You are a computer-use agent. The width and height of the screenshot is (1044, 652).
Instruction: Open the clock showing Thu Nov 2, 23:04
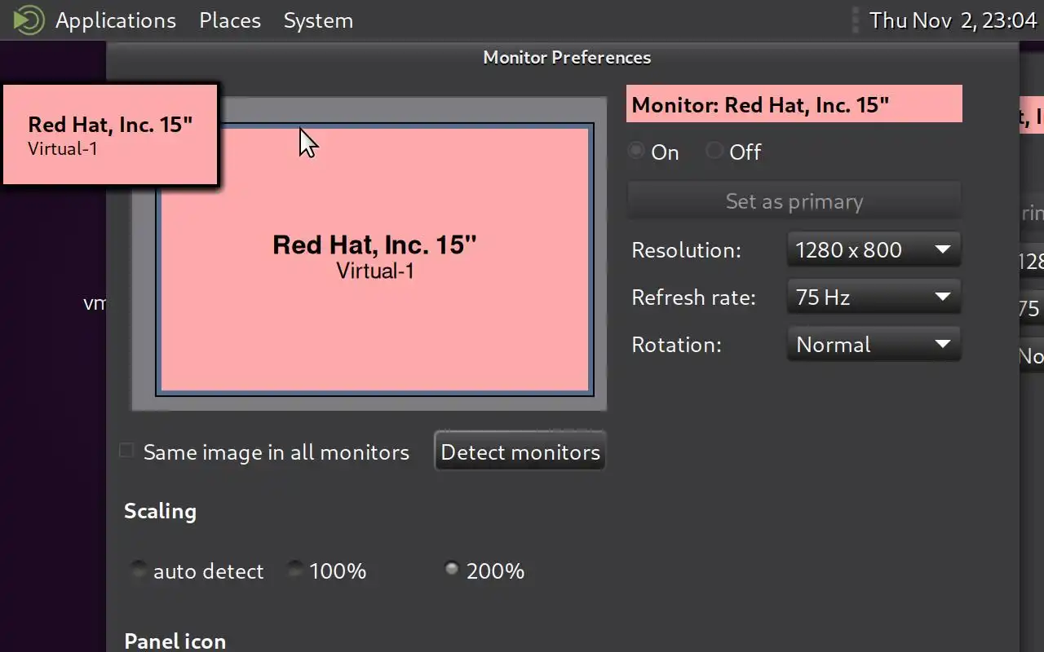953,20
